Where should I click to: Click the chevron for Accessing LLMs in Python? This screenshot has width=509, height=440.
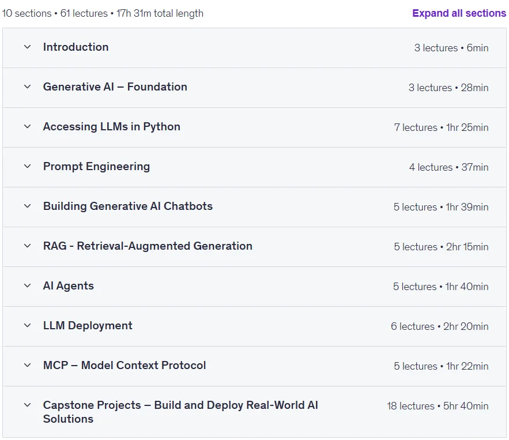pyautogui.click(x=28, y=127)
